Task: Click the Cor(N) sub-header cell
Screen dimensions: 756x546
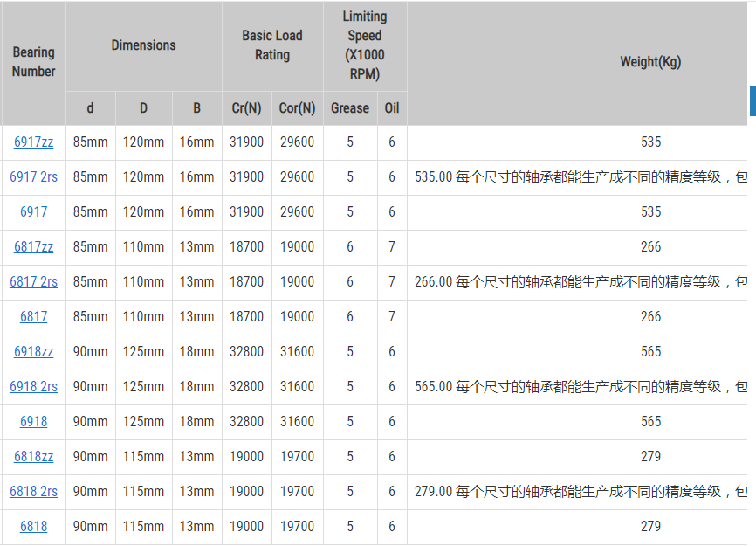Action: pyautogui.click(x=297, y=108)
